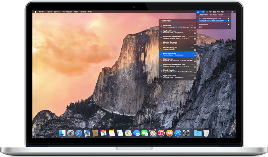Viewport: 268px width, 157px height.
Task: Open Safari from the dock
Action: click(79, 133)
